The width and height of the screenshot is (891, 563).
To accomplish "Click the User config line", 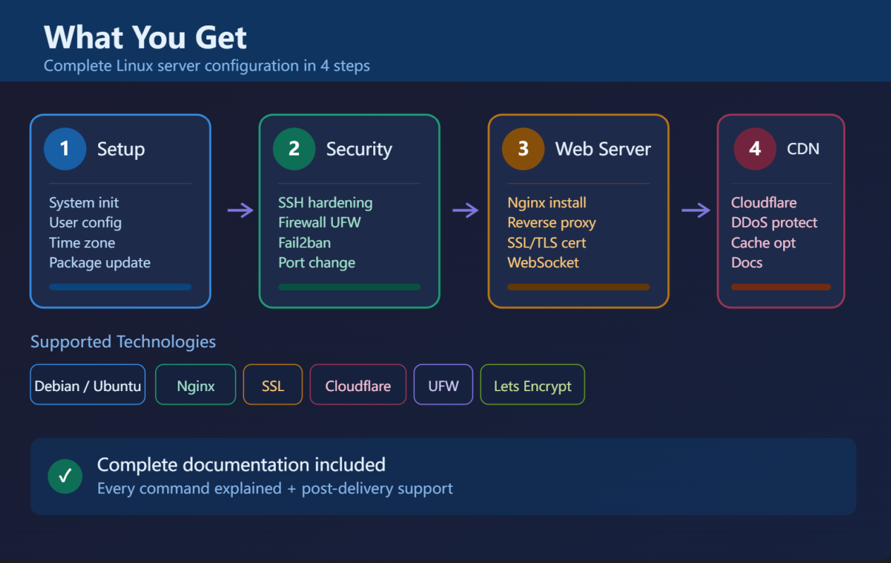I will point(85,223).
